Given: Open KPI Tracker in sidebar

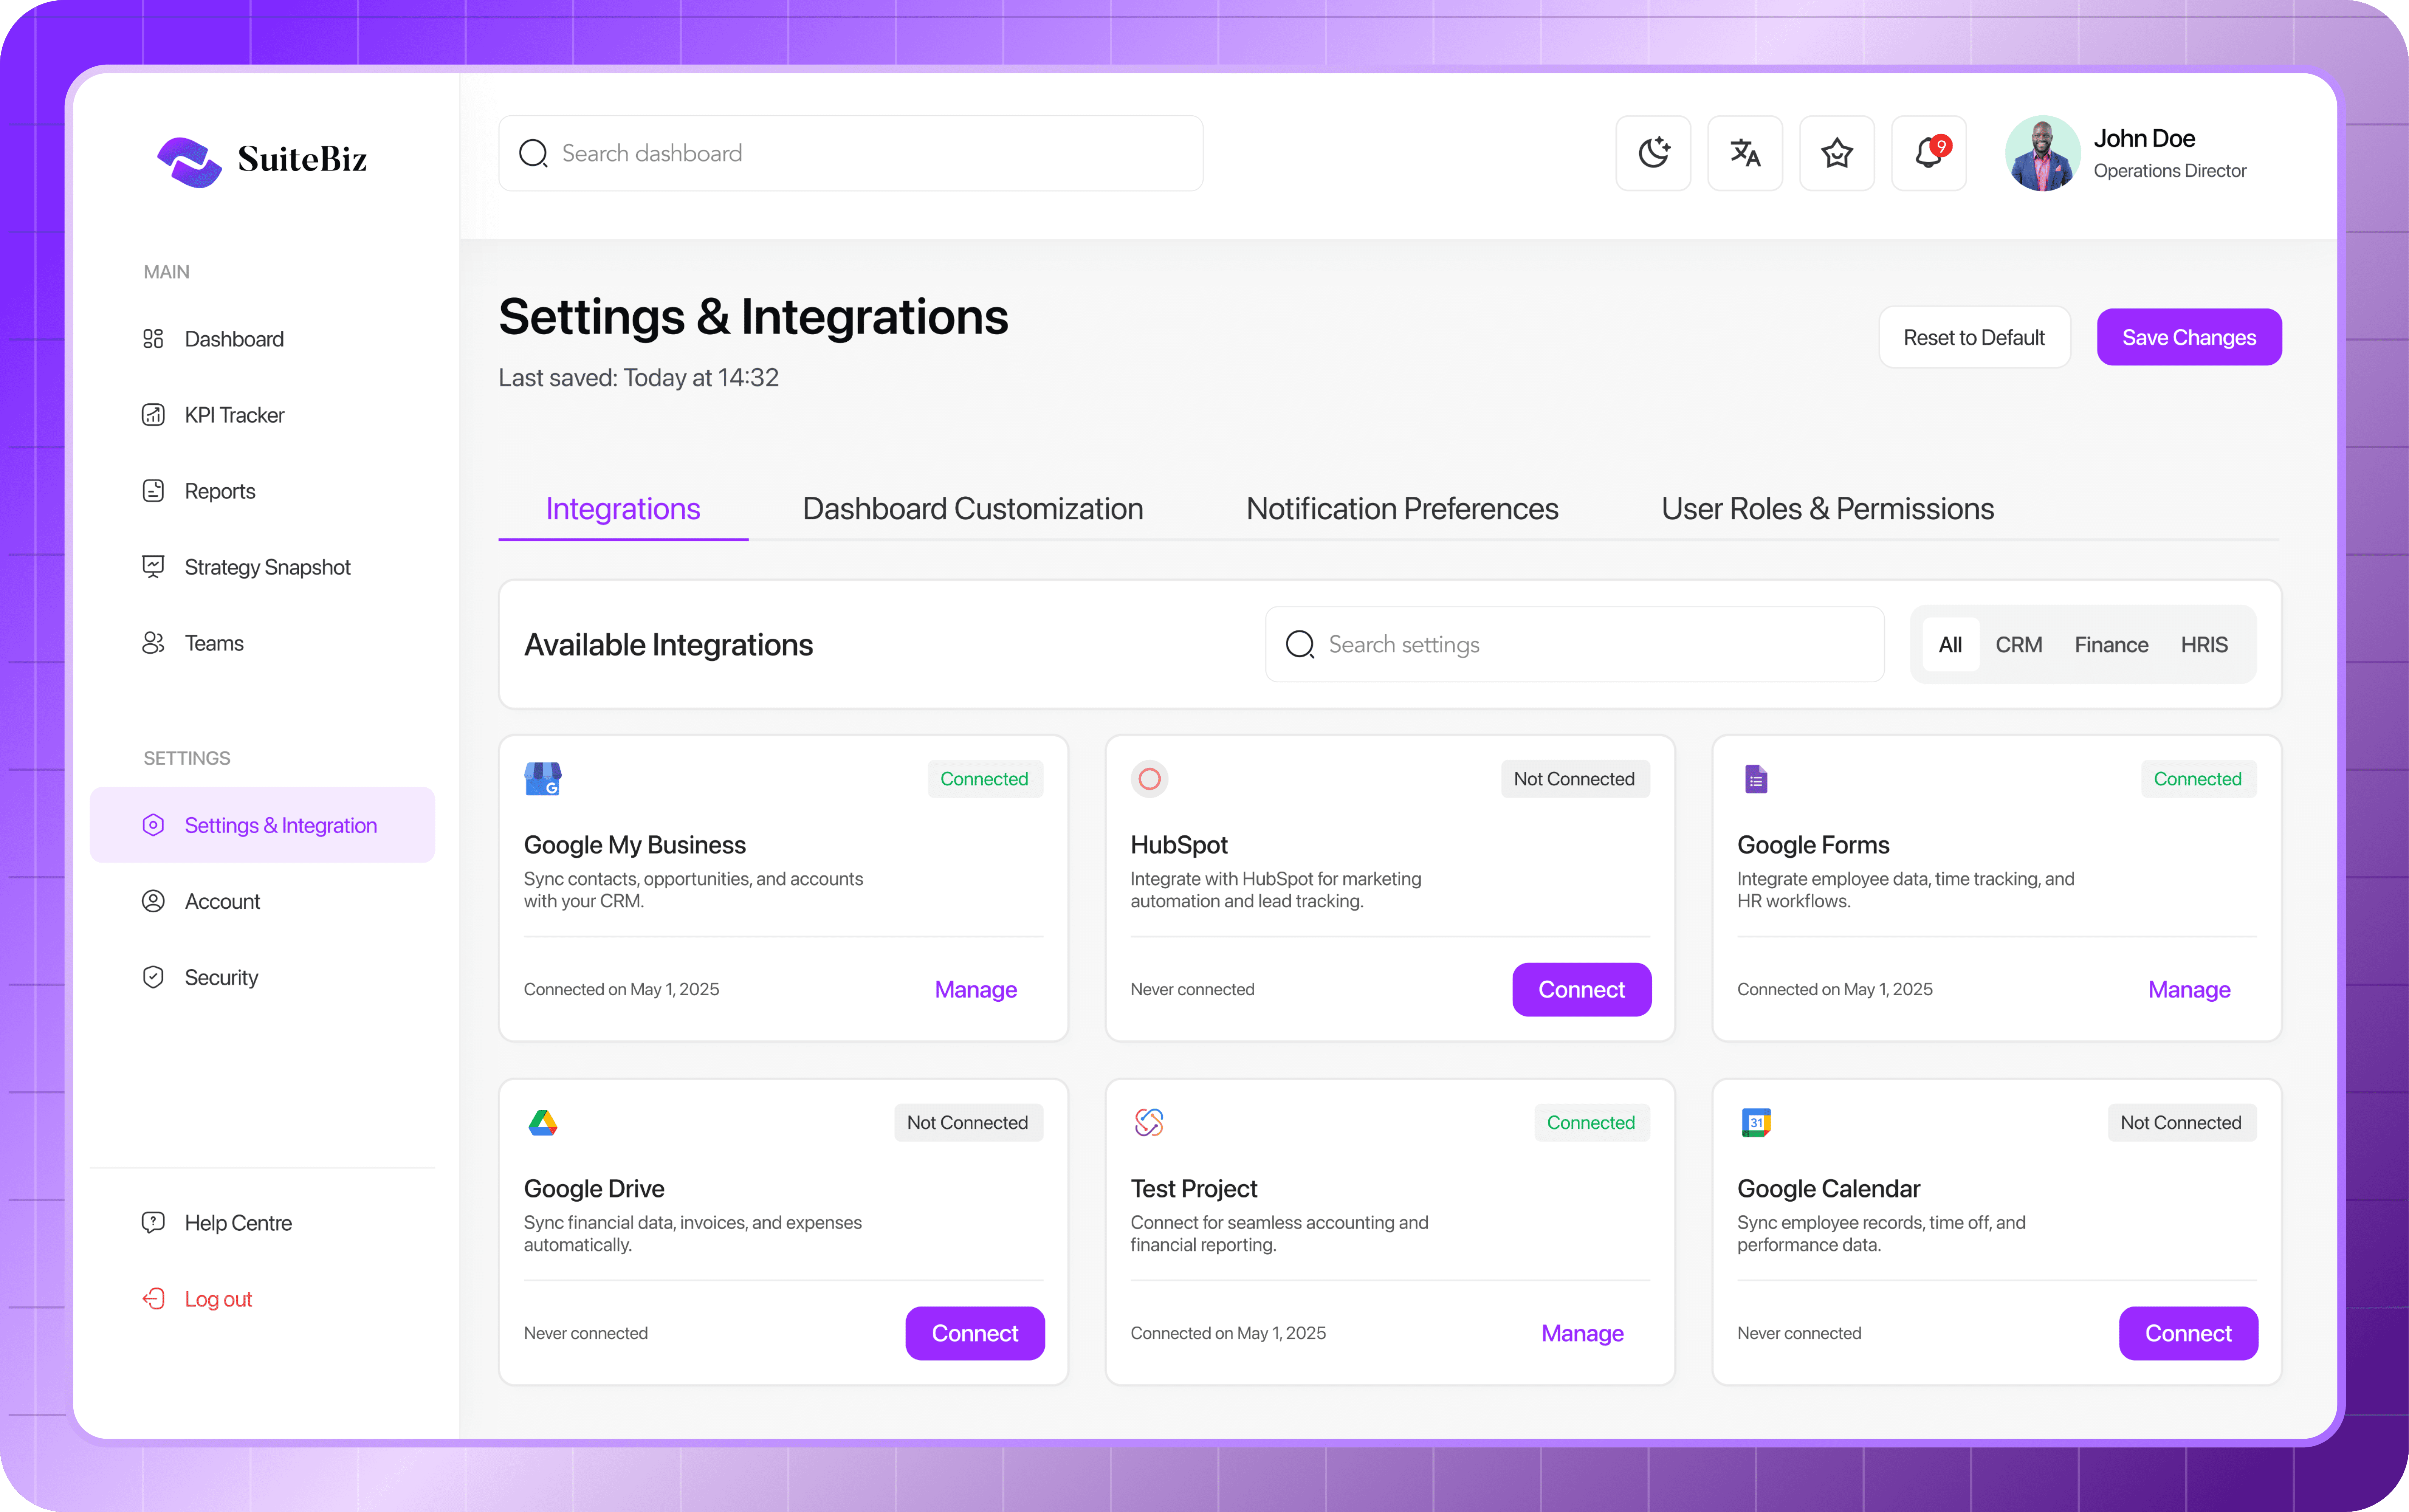Looking at the screenshot, I should click(x=234, y=415).
